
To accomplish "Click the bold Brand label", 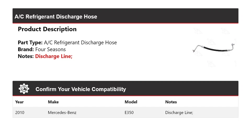I will point(26,49).
